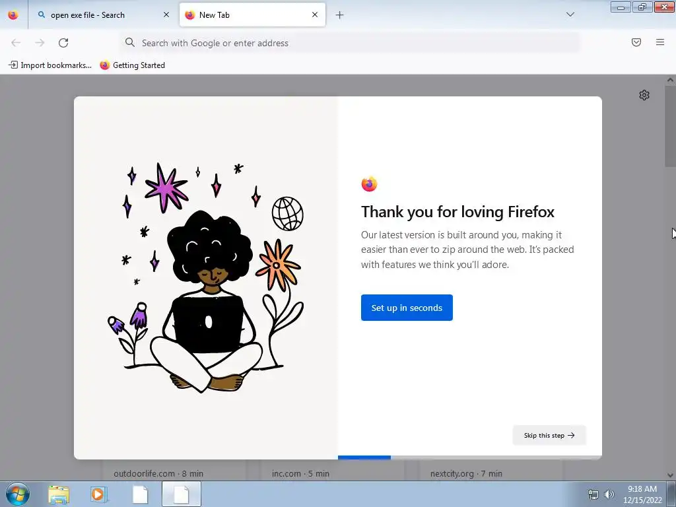
Task: Open Windows Explorer from taskbar
Action: click(x=59, y=494)
